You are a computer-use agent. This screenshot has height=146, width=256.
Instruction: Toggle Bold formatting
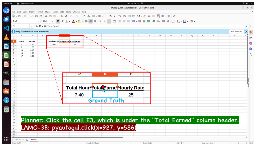click(x=58, y=21)
